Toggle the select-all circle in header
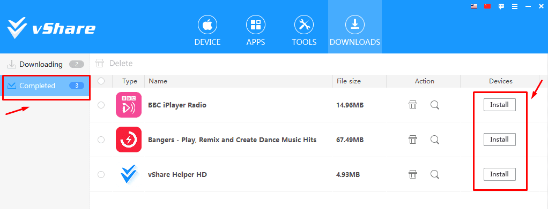Image resolution: width=548 pixels, height=209 pixels. click(101, 81)
